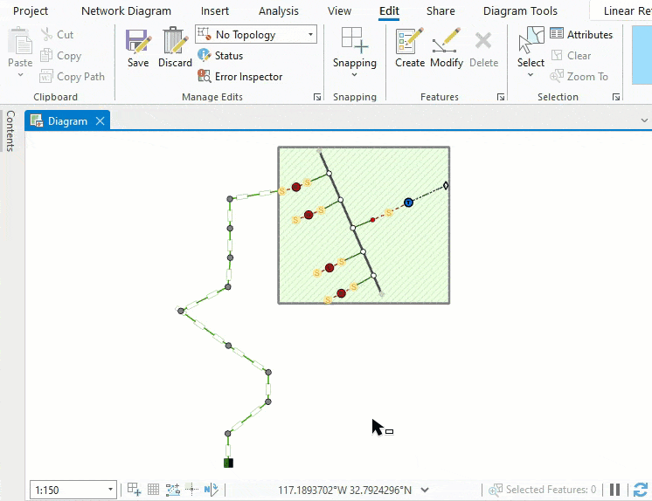The height and width of the screenshot is (501, 652).
Task: Expand the Paste options arrow
Action: (20, 75)
